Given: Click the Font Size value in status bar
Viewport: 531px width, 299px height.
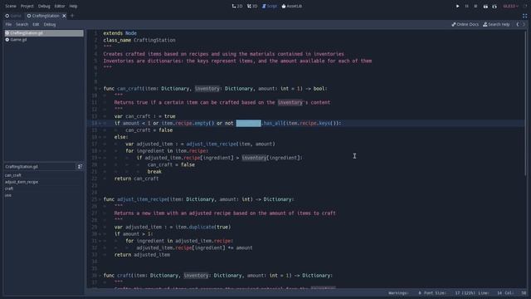Looking at the screenshot, I should (x=465, y=293).
